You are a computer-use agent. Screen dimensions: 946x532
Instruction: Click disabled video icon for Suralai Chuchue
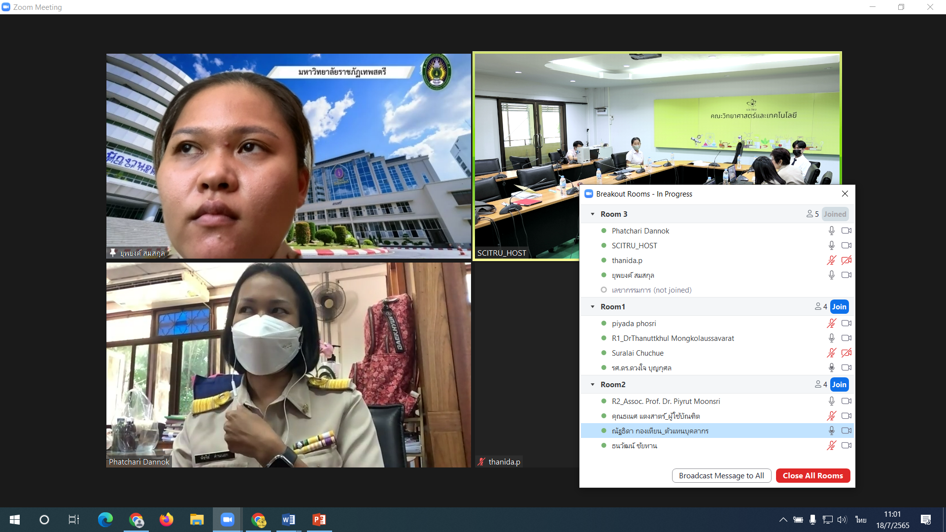(x=846, y=353)
